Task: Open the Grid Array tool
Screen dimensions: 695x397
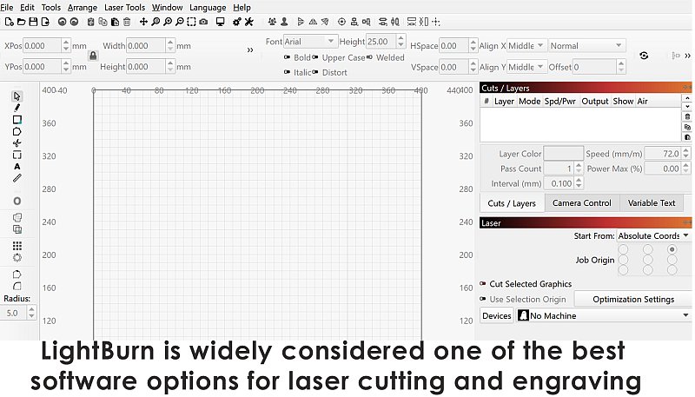Action: (17, 246)
